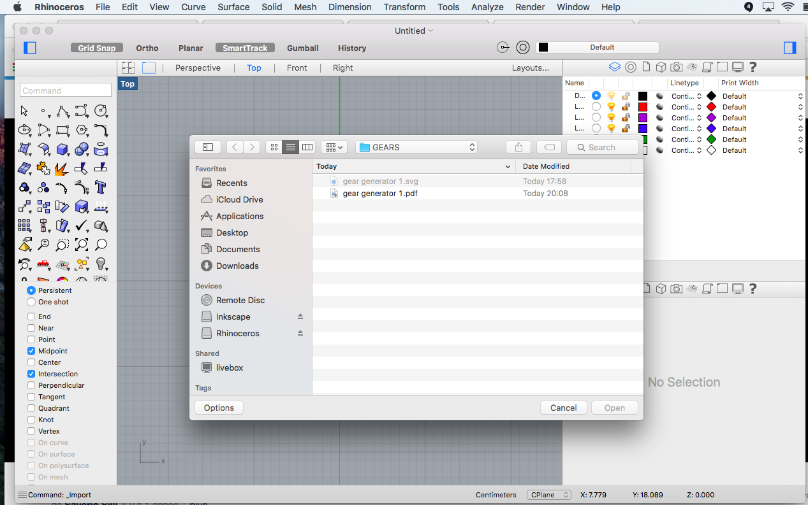Image resolution: width=808 pixels, height=505 pixels.
Task: Choose the Fillet curves tool
Action: 101,131
